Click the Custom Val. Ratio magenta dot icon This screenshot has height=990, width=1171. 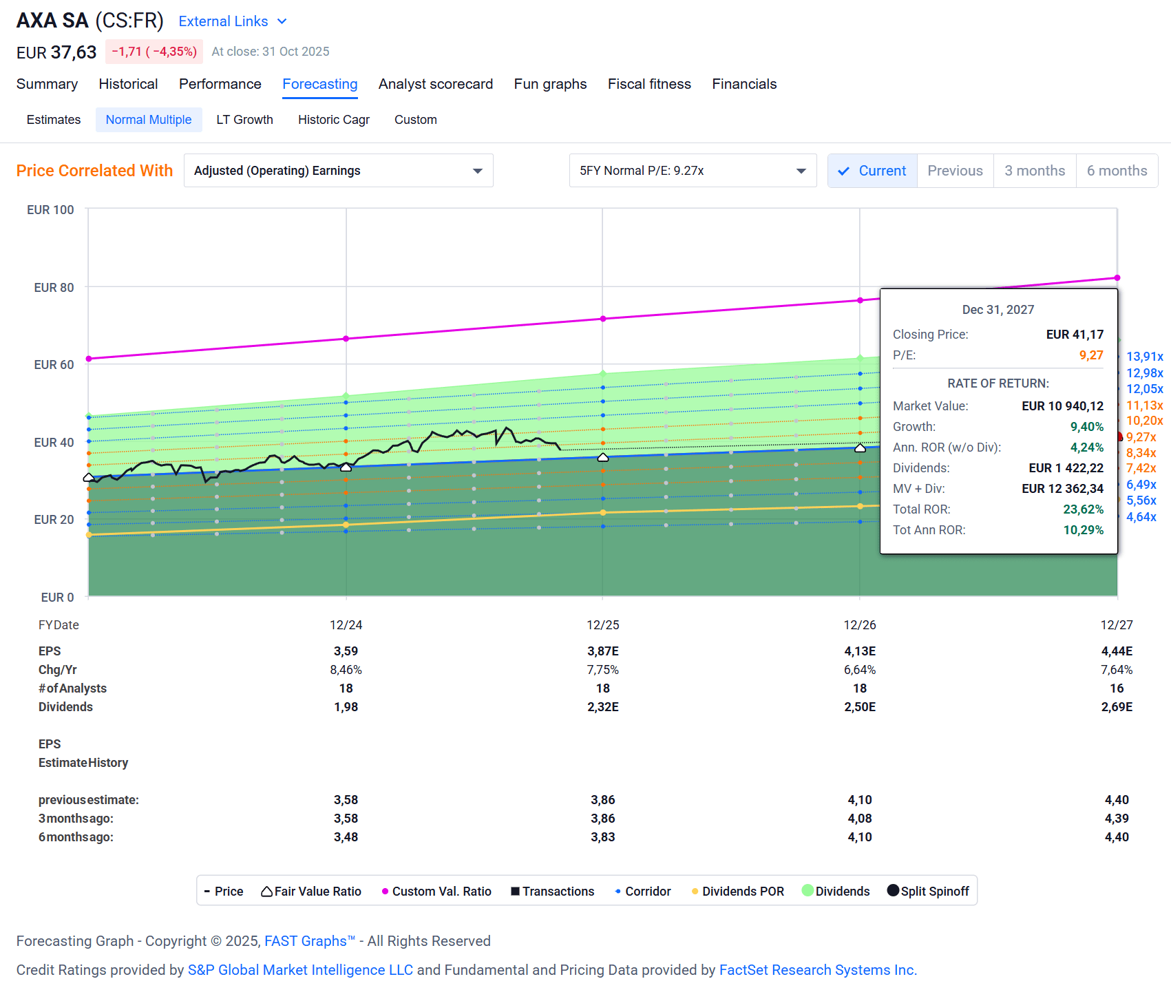(385, 891)
